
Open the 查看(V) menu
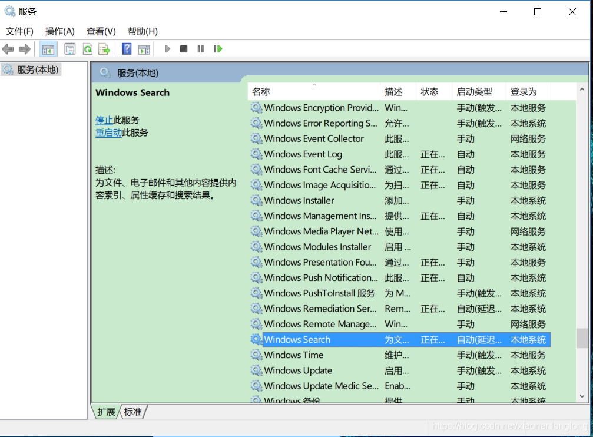tap(101, 31)
